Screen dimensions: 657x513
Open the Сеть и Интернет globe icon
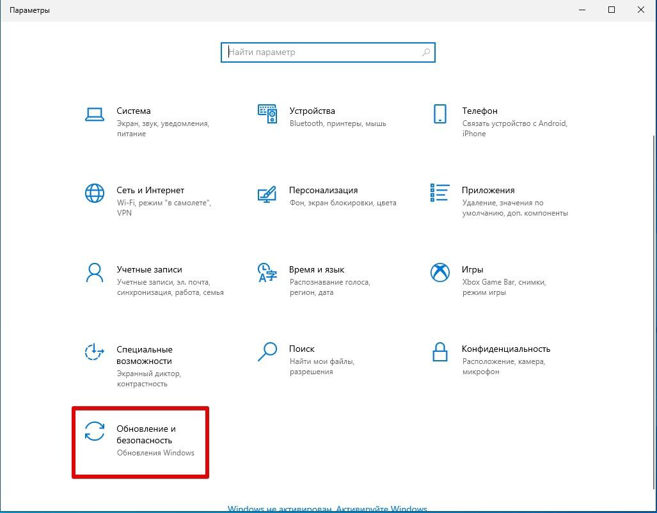(x=94, y=193)
